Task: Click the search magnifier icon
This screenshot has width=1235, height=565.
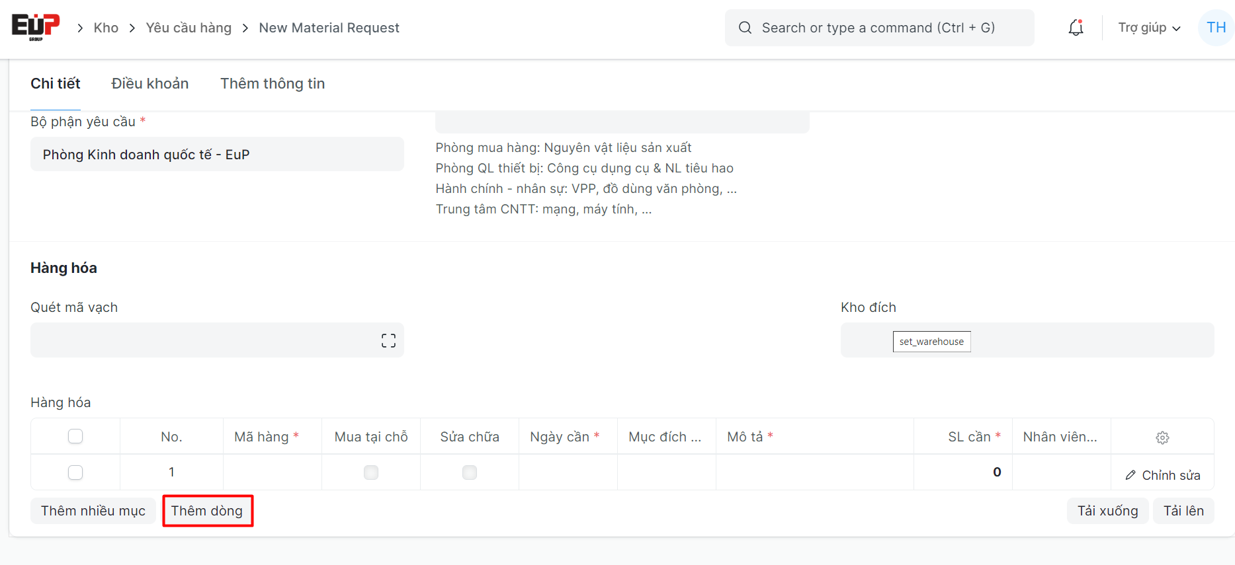Action: pyautogui.click(x=745, y=28)
